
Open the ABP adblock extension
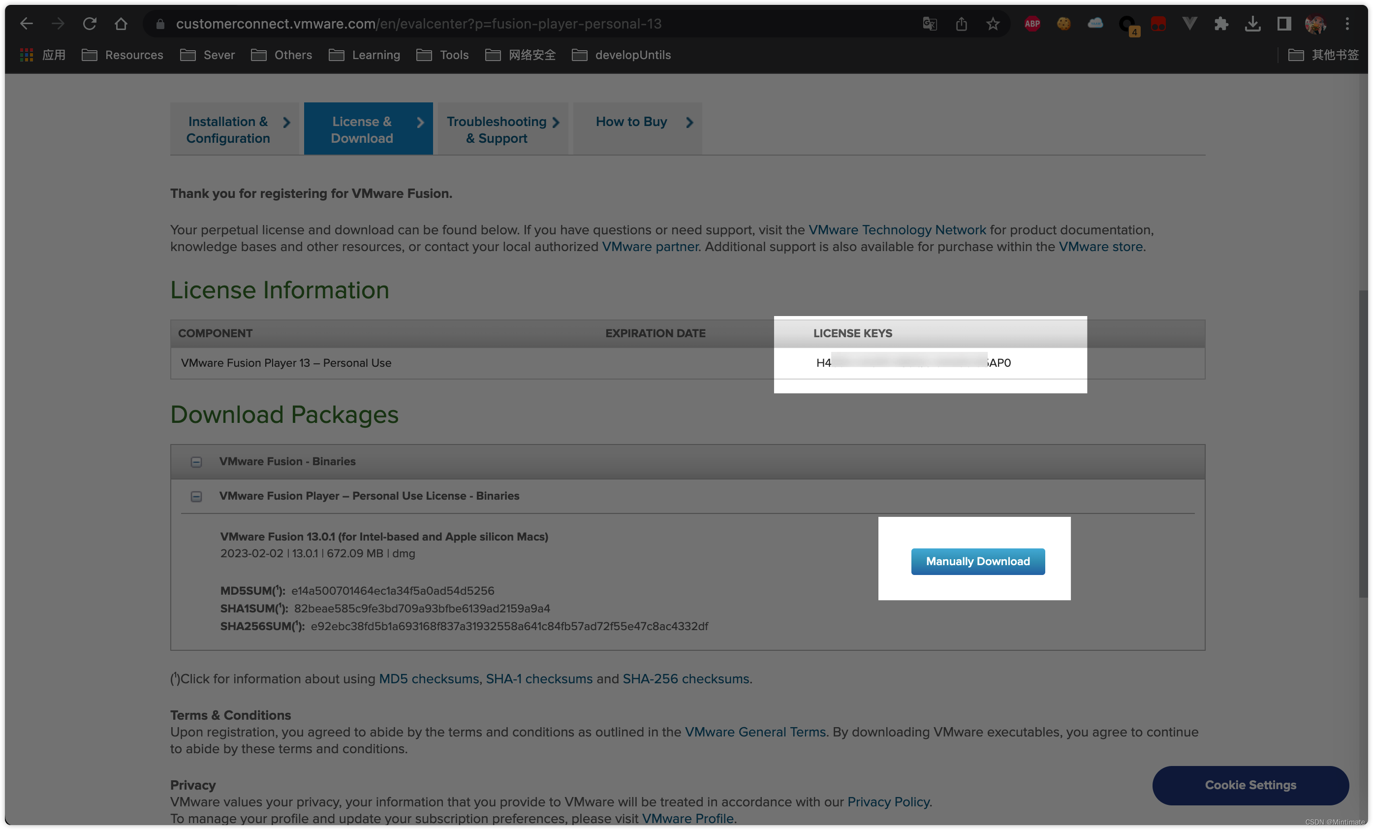coord(1032,24)
